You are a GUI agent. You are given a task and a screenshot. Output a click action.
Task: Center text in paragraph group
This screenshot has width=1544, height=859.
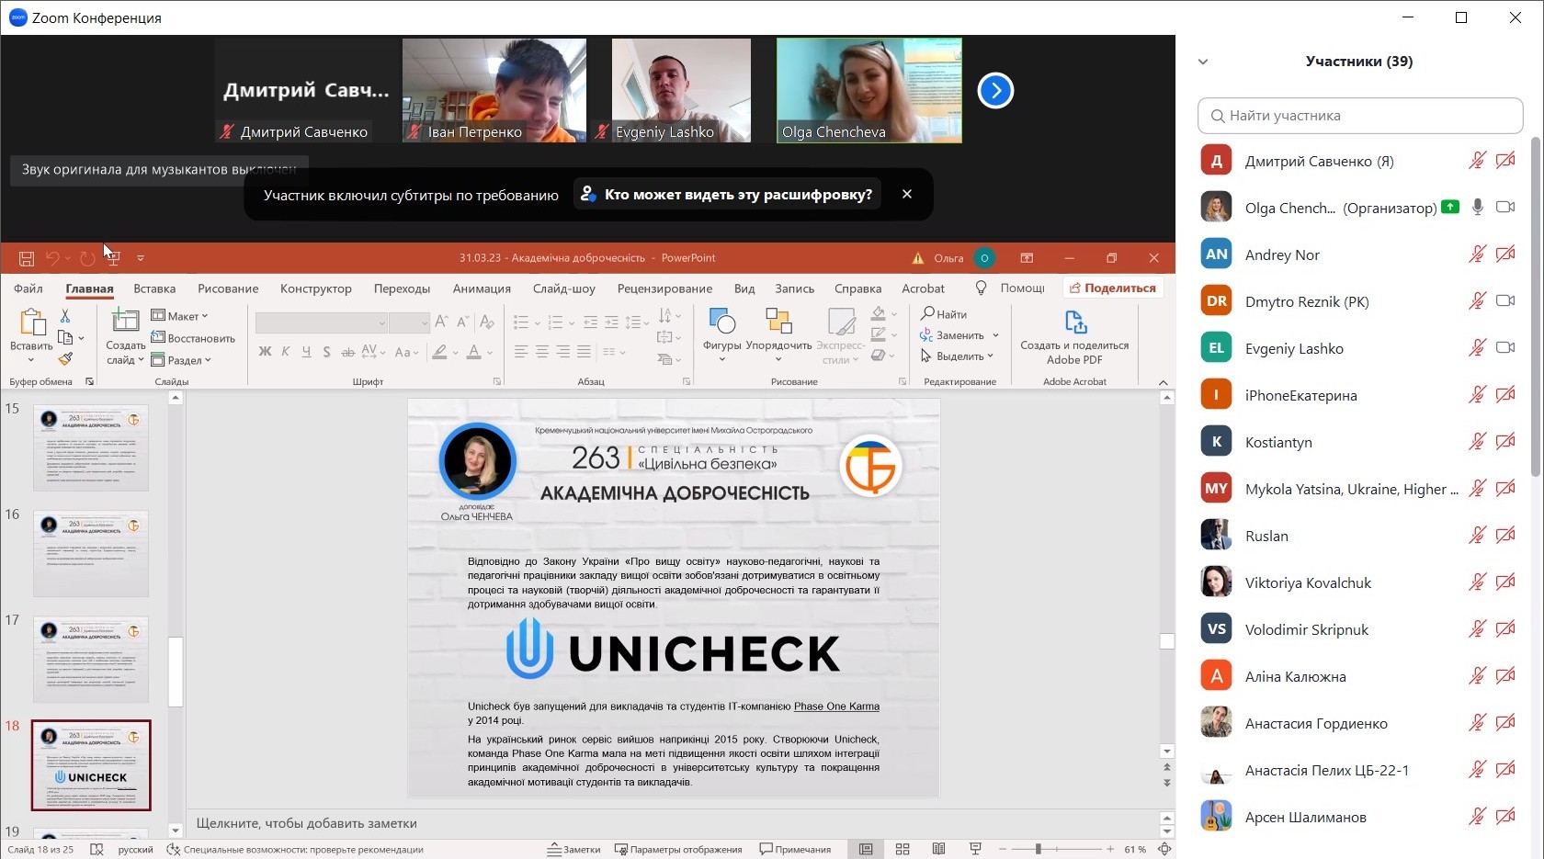[542, 352]
